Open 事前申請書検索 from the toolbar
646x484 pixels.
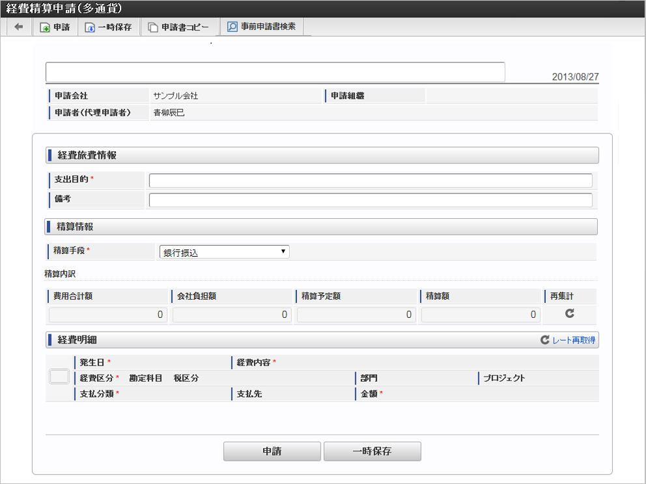pyautogui.click(x=232, y=27)
